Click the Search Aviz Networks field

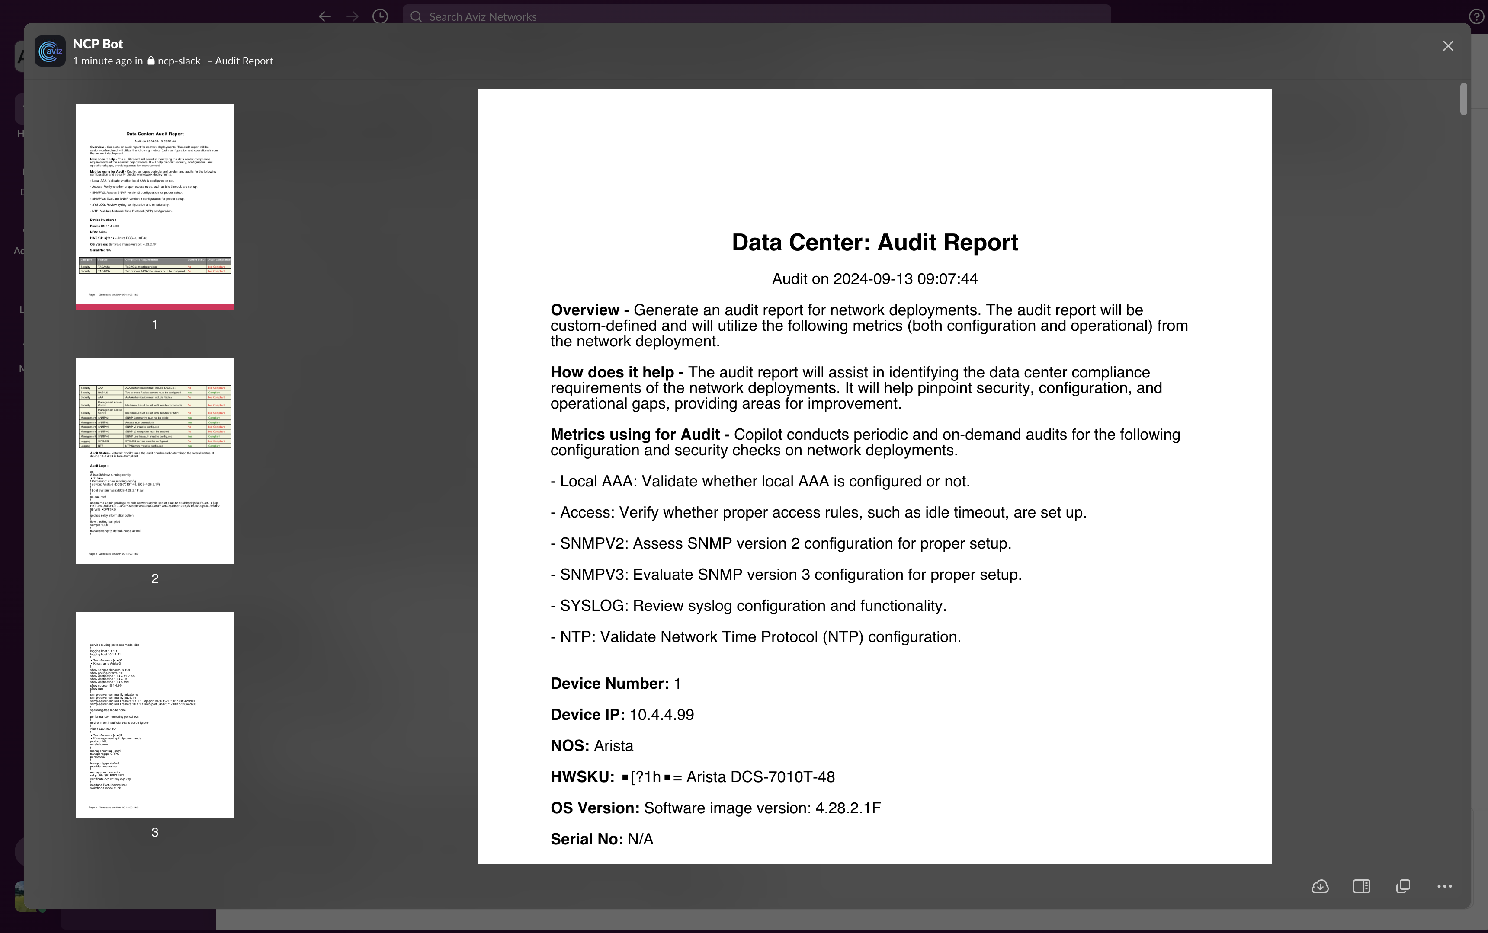756,17
